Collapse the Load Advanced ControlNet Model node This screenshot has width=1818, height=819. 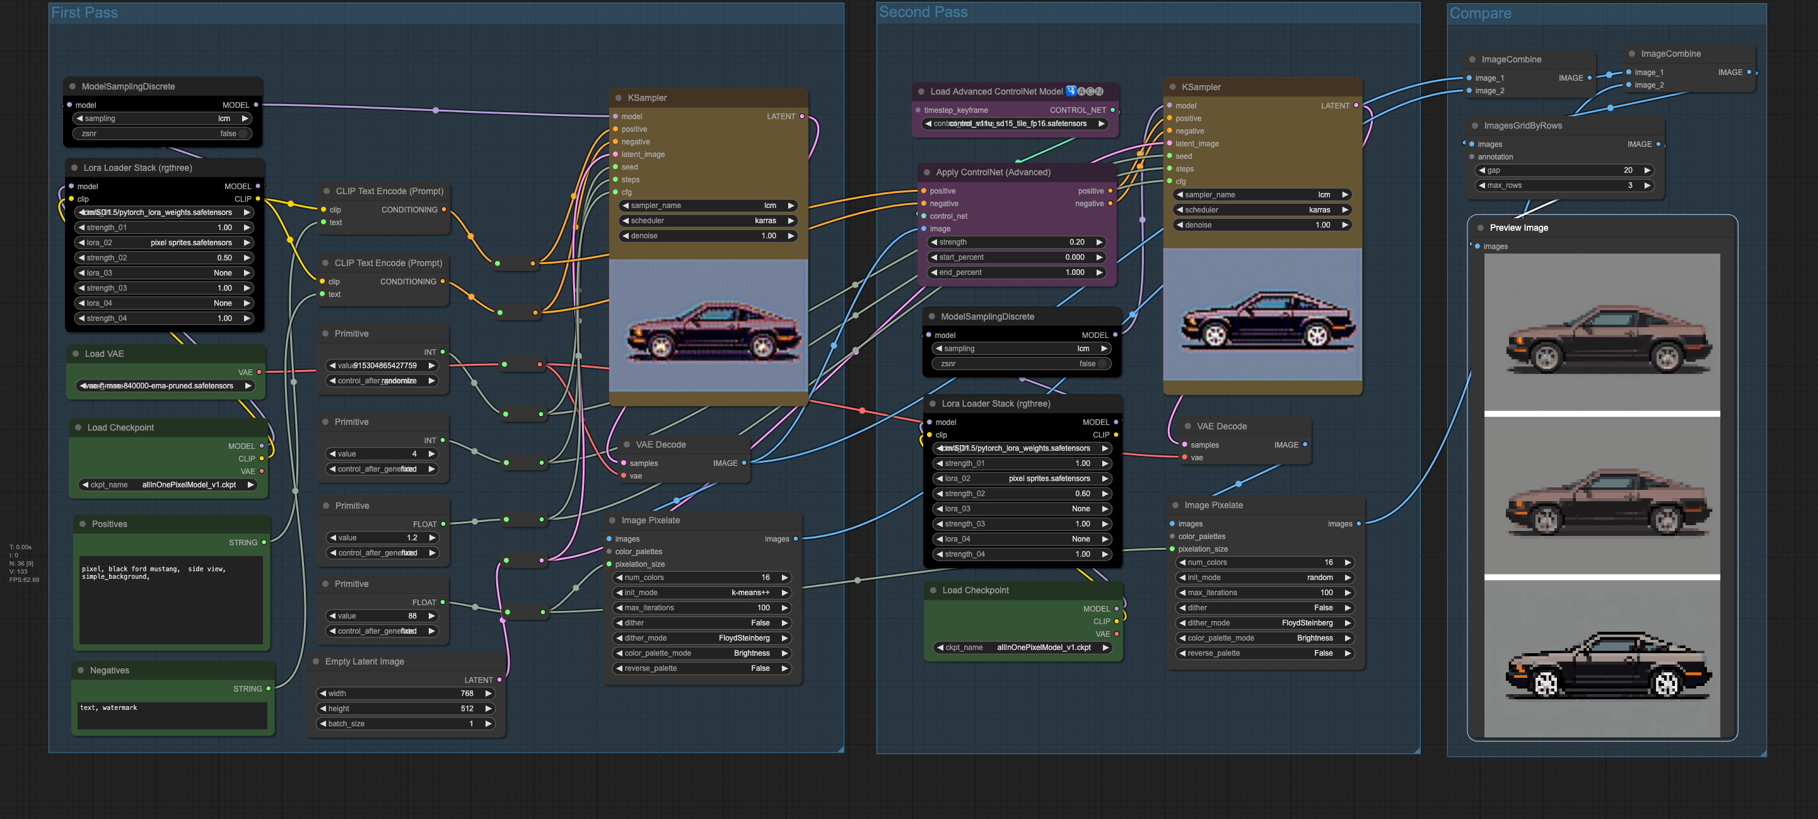[x=921, y=91]
